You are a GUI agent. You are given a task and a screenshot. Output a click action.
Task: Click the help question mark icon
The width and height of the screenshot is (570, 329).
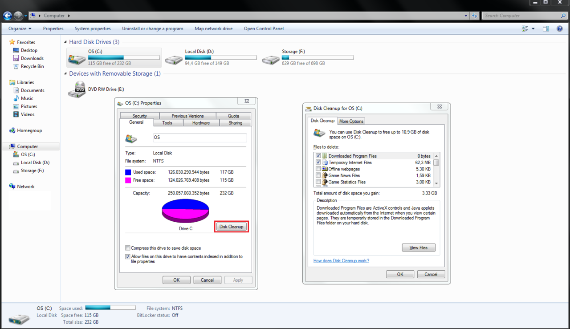click(x=560, y=28)
